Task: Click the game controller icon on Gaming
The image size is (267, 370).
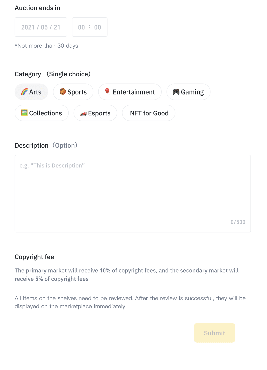Action: tap(176, 92)
